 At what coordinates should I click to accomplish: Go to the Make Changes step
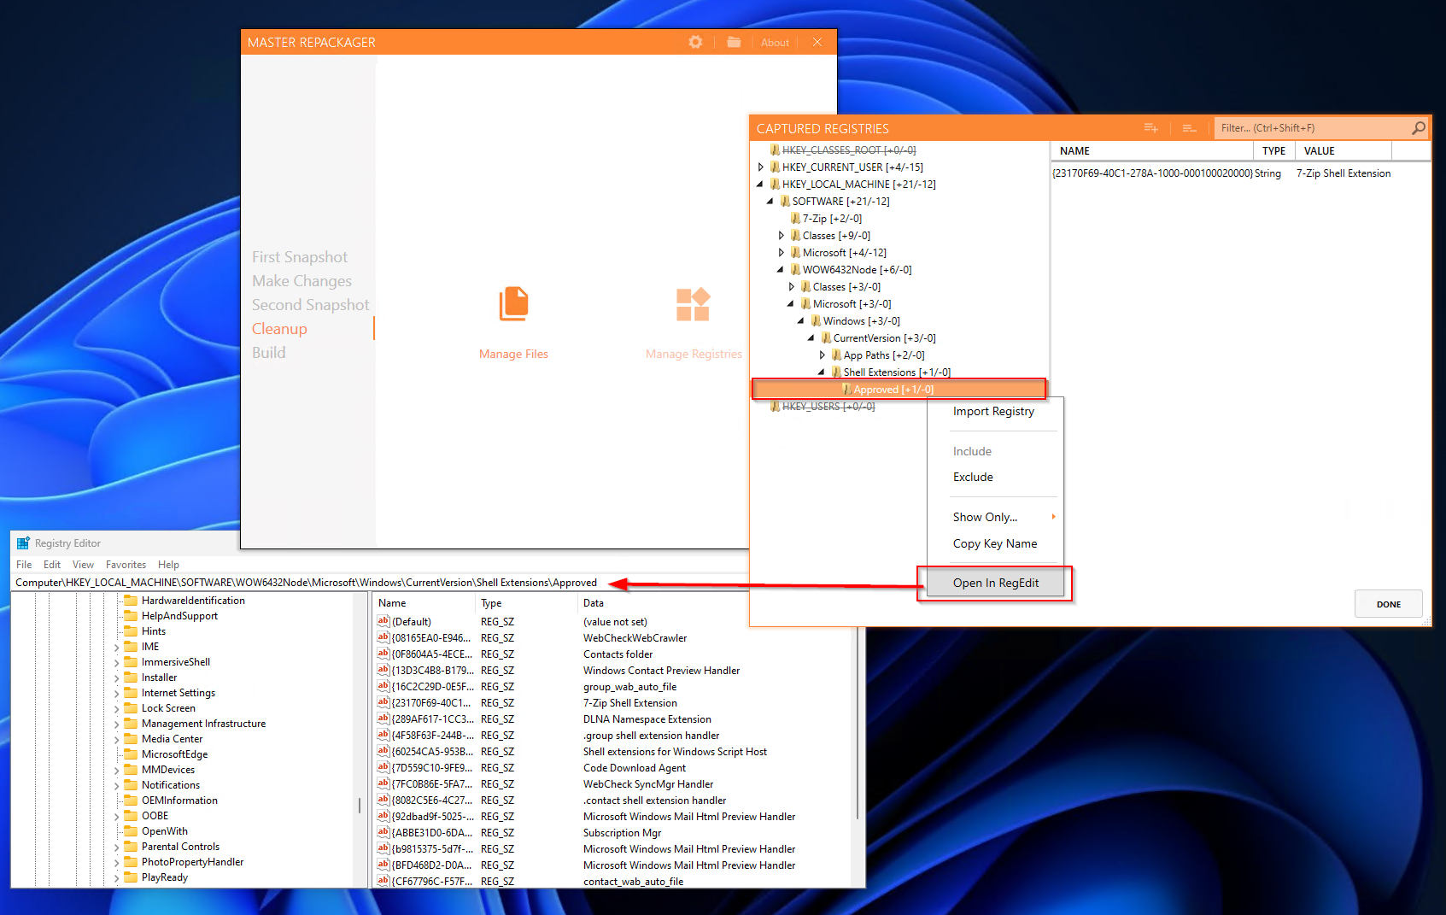301,281
